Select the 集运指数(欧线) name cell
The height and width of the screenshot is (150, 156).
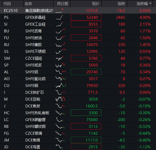point(39,11)
